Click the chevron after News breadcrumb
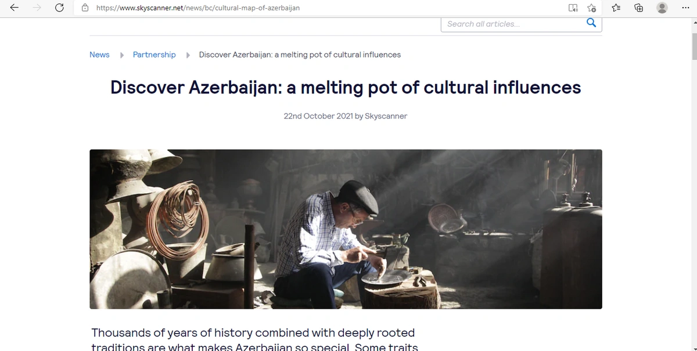 coord(121,55)
